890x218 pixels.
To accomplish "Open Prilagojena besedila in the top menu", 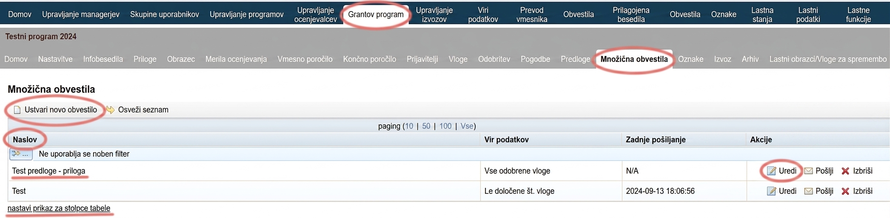I will 631,14.
